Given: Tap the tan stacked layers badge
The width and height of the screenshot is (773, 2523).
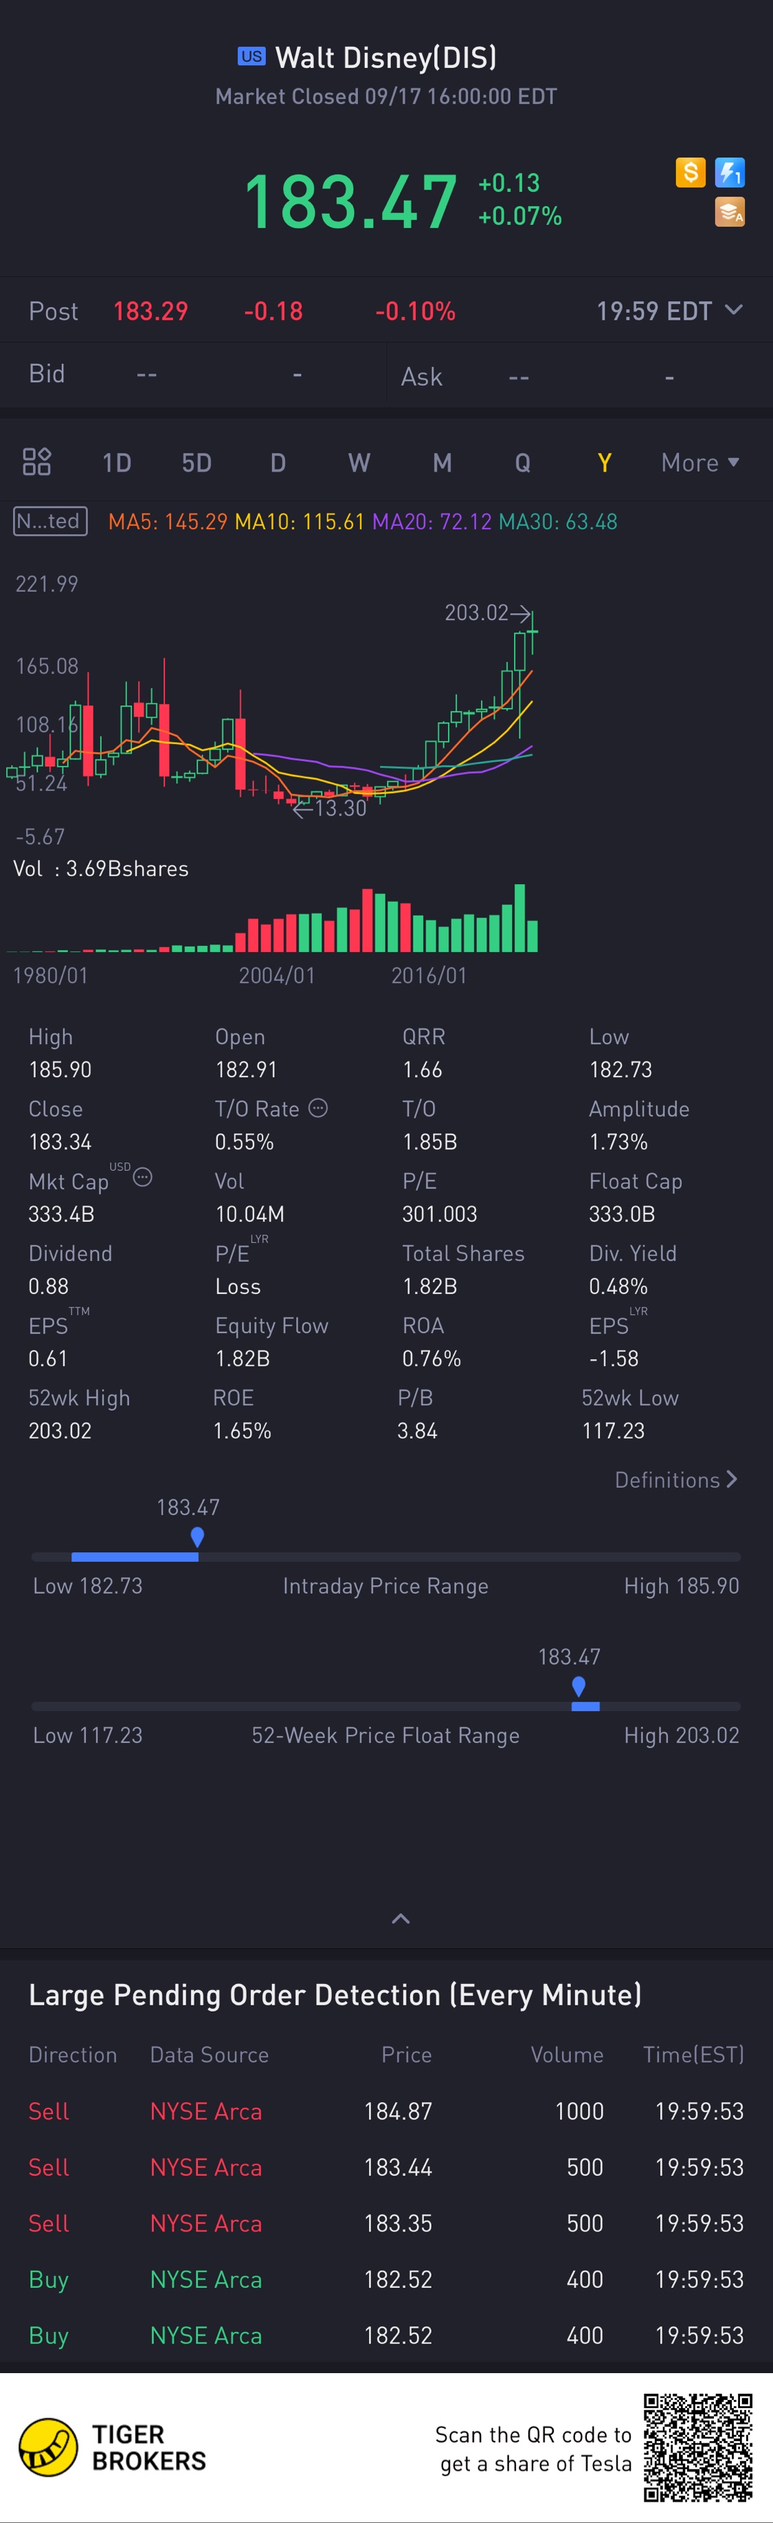Looking at the screenshot, I should click(730, 212).
